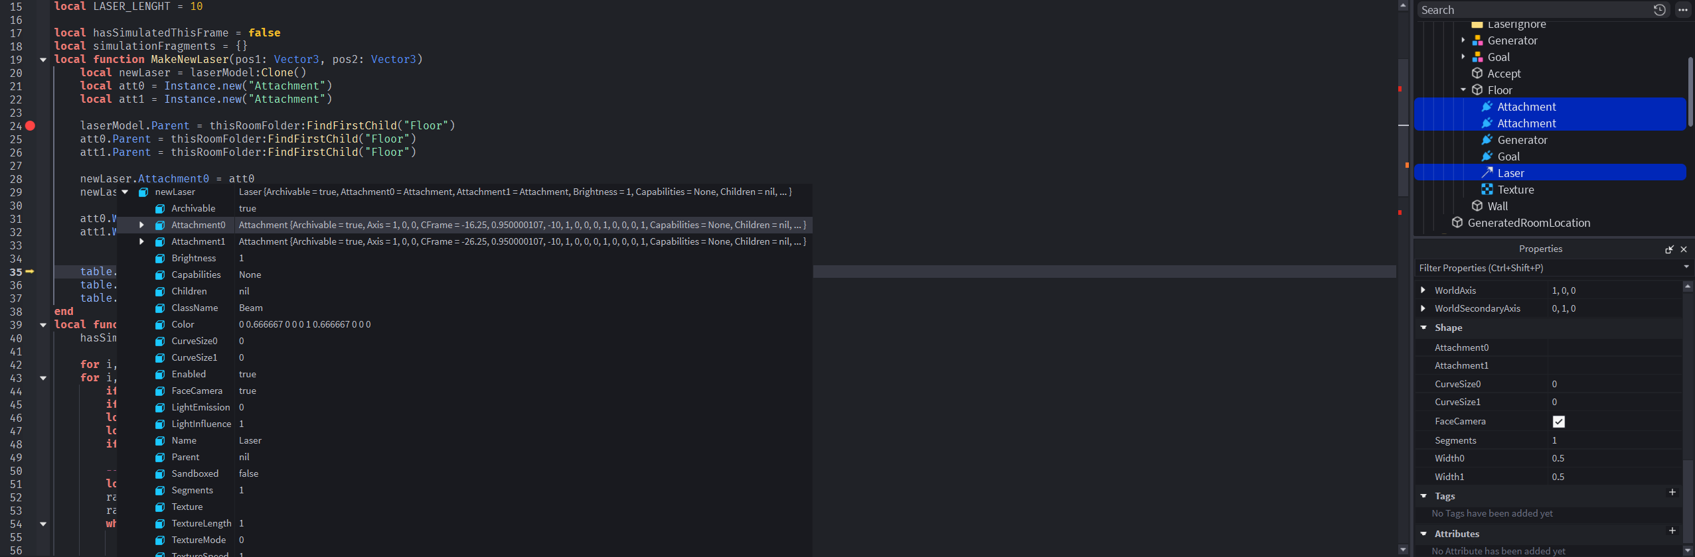Click the Explorer vertical scrollbar thumb
1695x557 pixels.
pyautogui.click(x=1690, y=92)
